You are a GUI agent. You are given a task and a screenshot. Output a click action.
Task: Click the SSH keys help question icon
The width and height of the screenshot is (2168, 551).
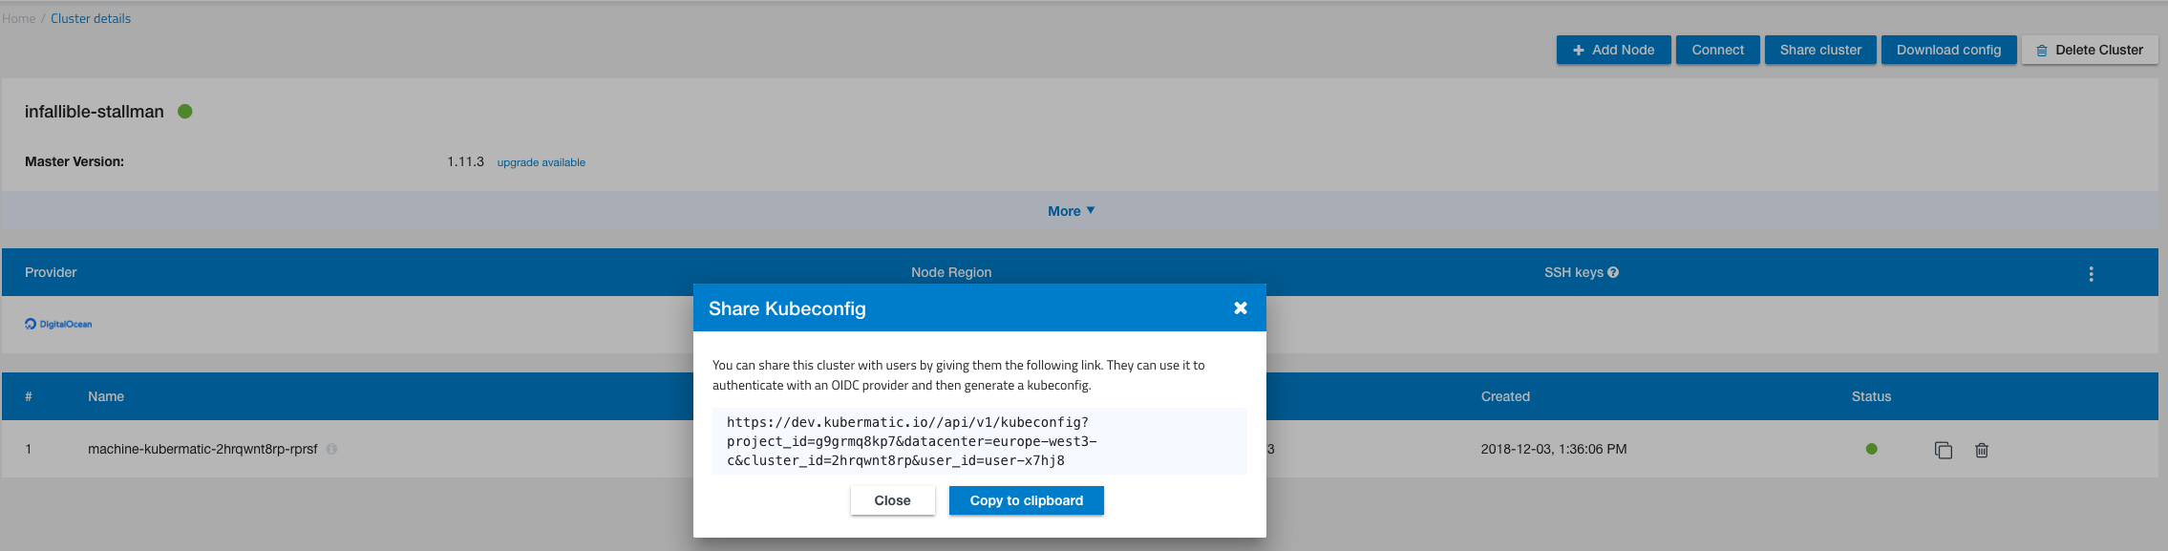point(1613,272)
